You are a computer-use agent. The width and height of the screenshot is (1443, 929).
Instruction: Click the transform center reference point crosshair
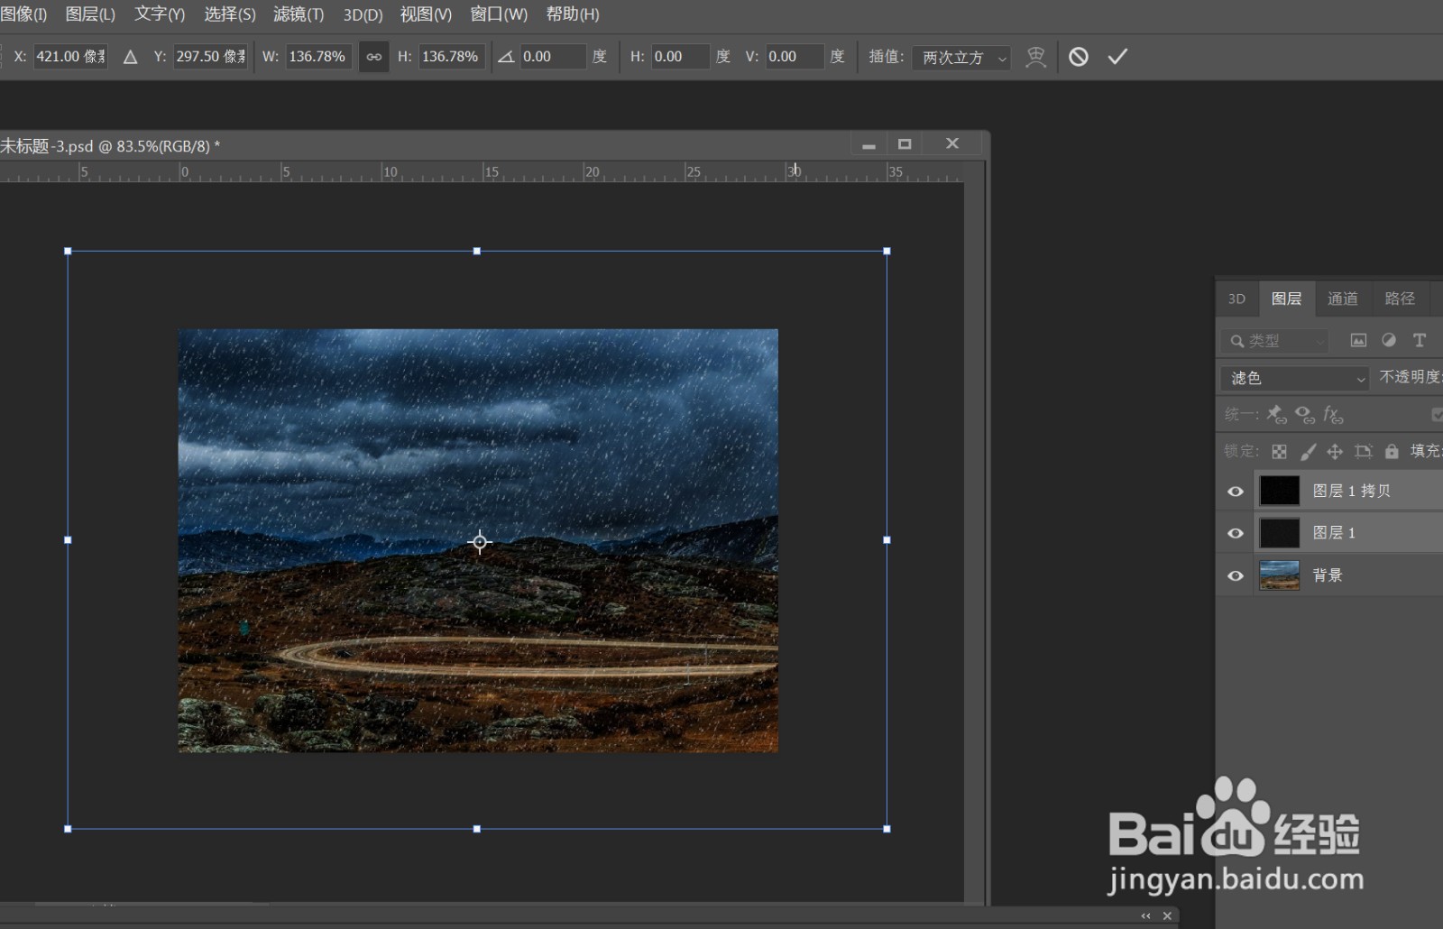click(x=480, y=542)
